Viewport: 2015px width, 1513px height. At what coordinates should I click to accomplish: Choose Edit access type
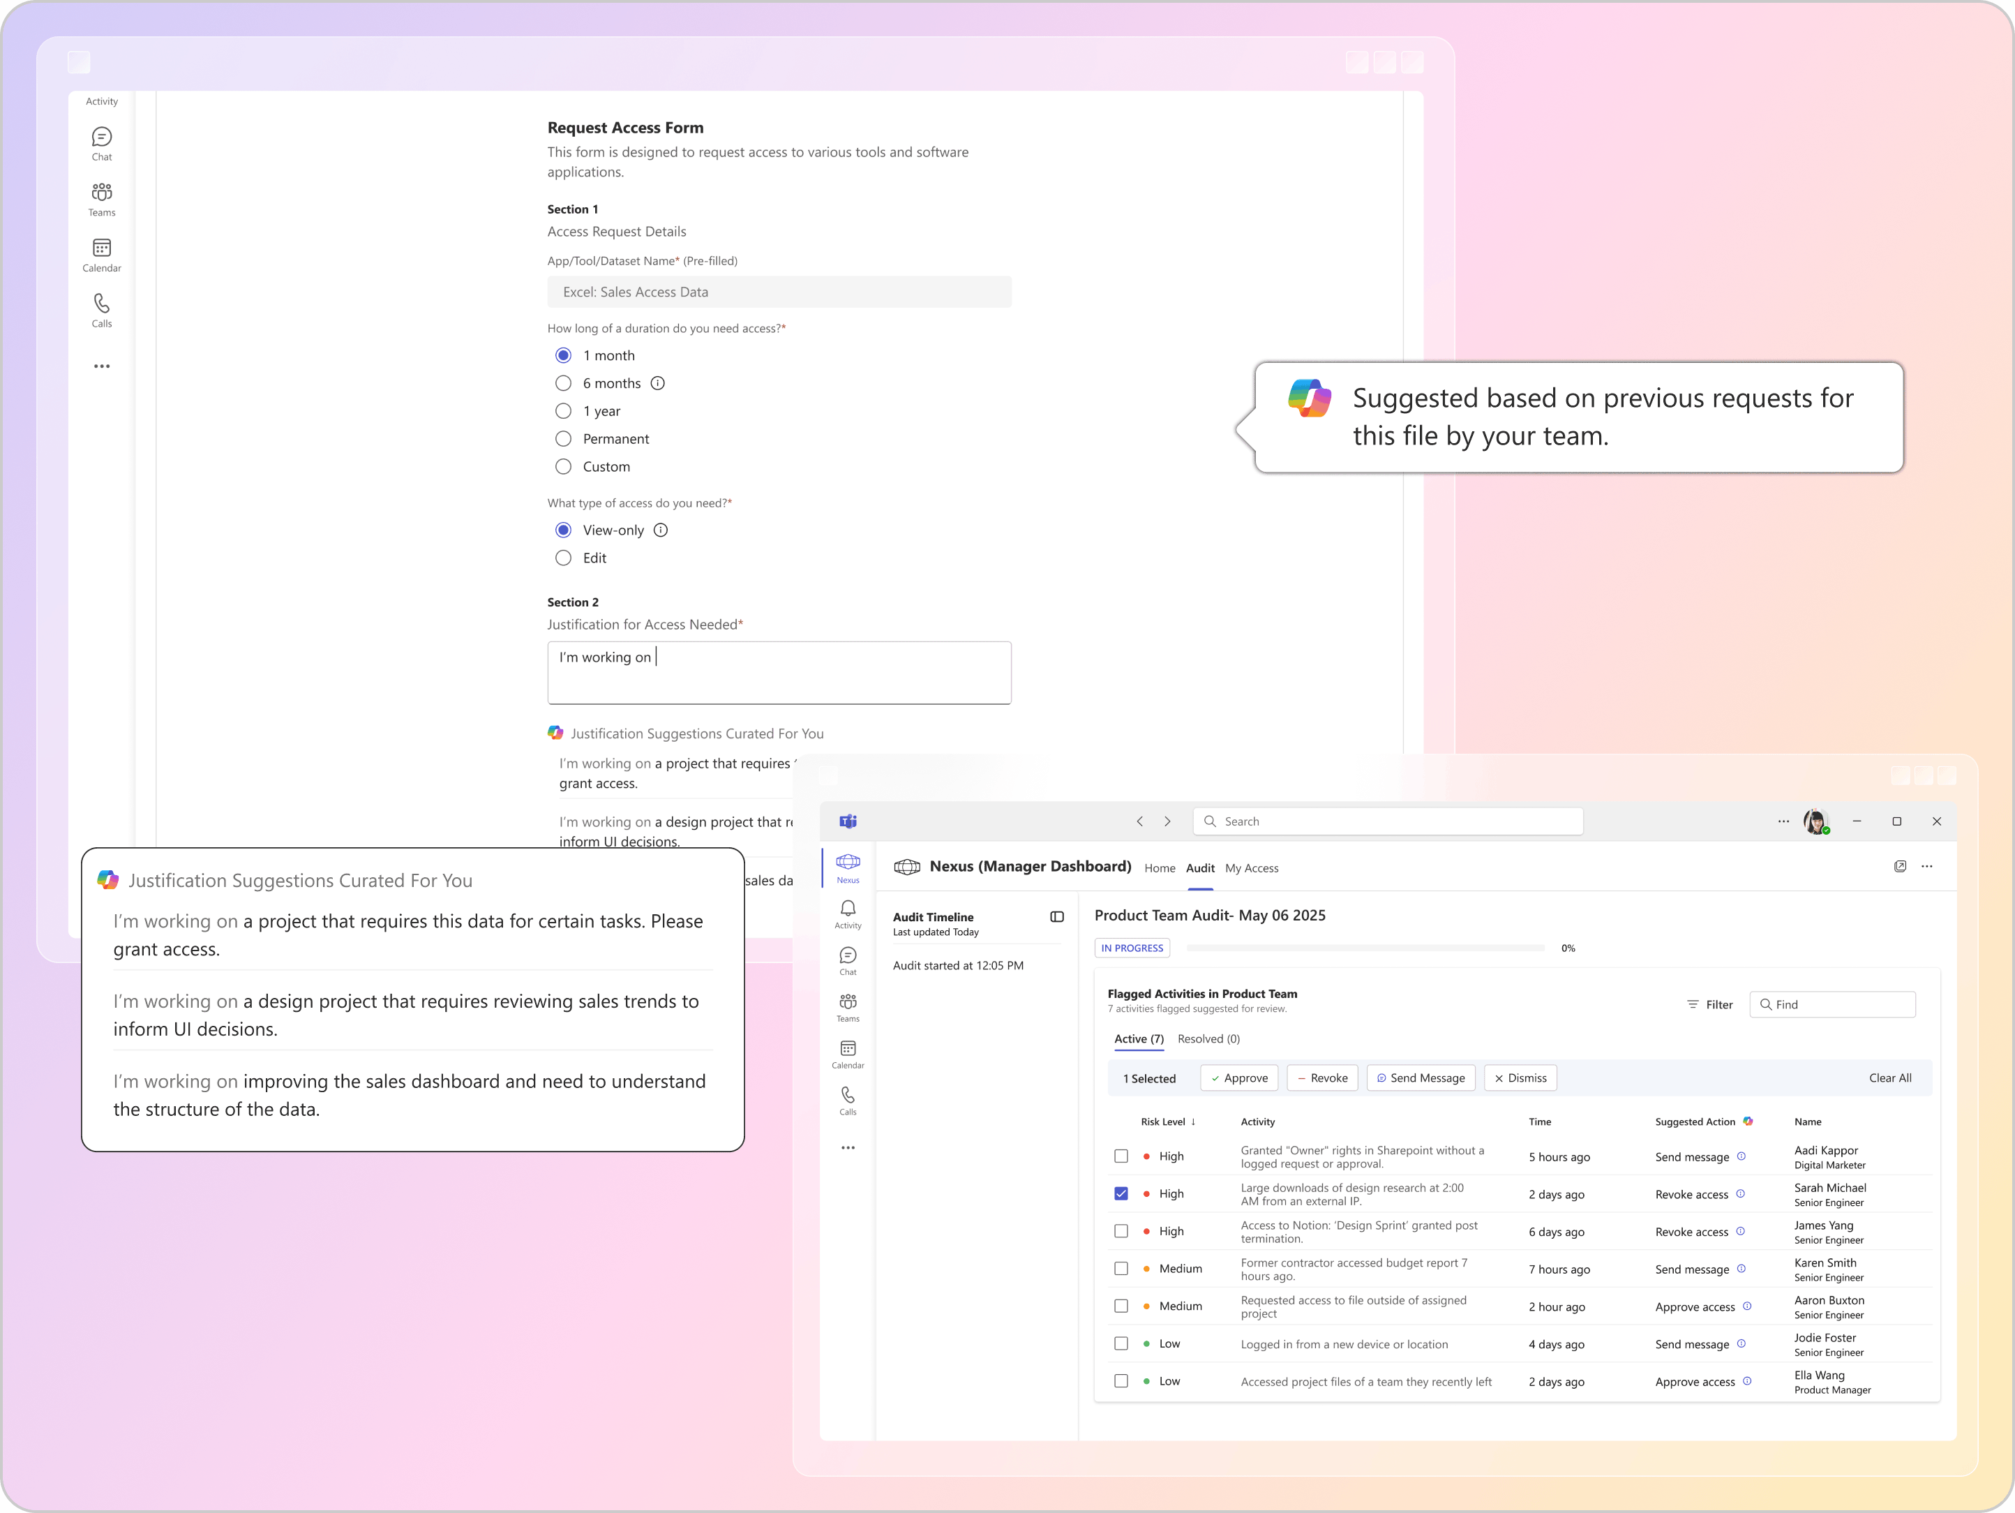[x=563, y=558]
